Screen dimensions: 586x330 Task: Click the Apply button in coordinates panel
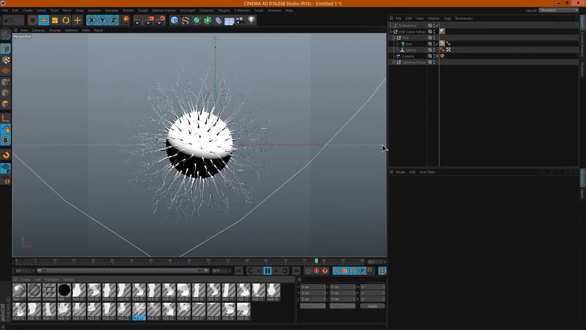372,306
